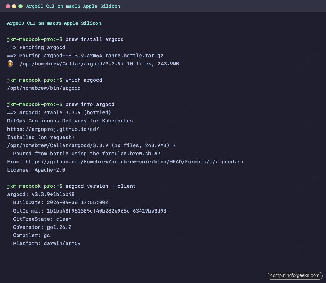Click the computingforgeeks.com badge
This screenshot has height=283, width=326.
tap(295, 276)
